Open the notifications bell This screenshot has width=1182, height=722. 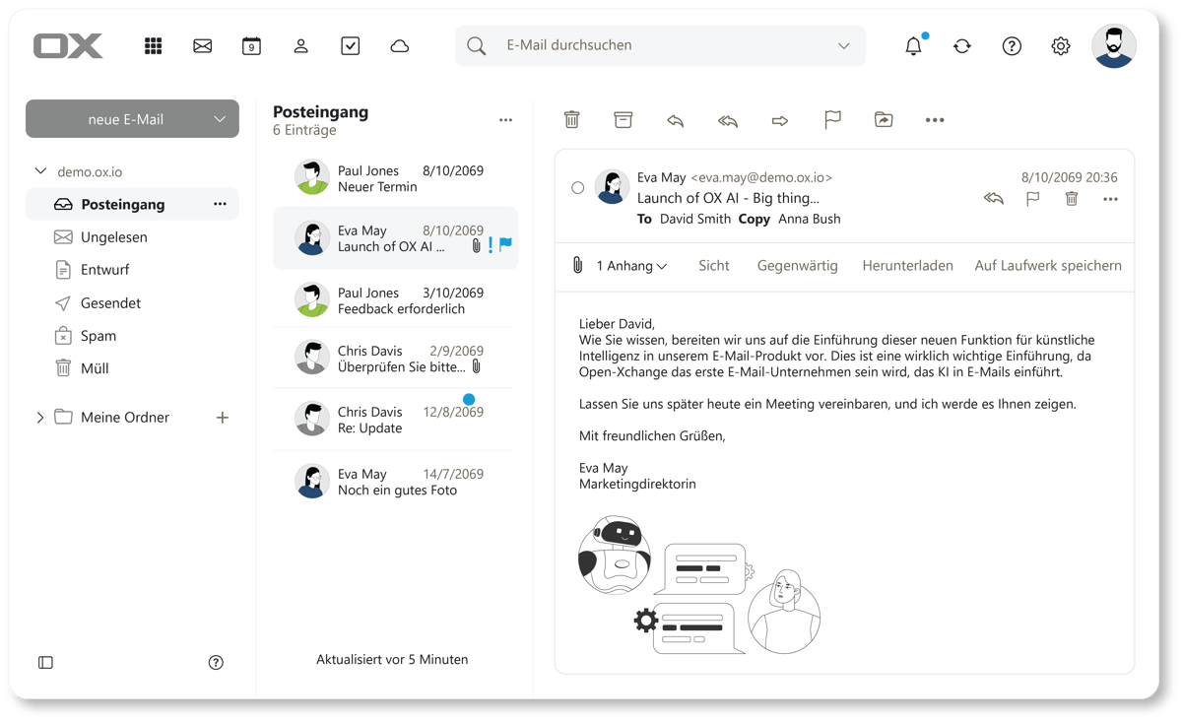pyautogui.click(x=914, y=46)
